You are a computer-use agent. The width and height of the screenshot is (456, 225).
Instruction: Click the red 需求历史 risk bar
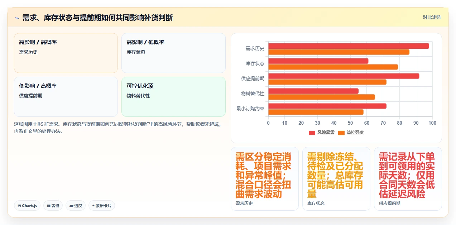click(349, 46)
